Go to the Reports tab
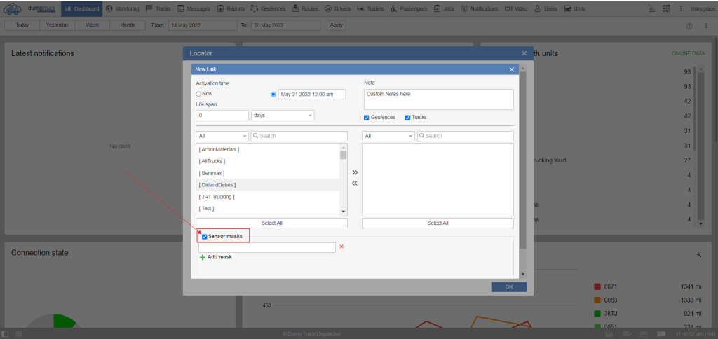The image size is (718, 339). point(231,8)
